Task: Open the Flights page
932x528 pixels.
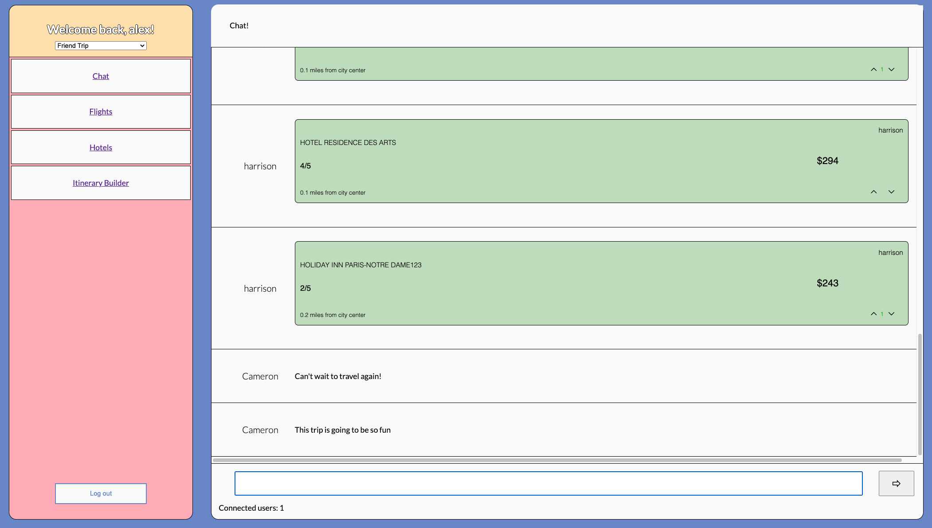Action: (x=101, y=112)
